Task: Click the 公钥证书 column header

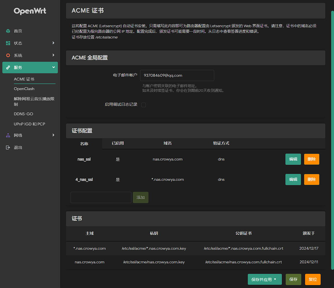Action: tap(243, 234)
